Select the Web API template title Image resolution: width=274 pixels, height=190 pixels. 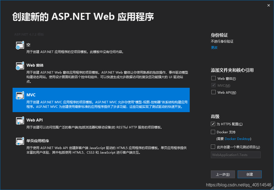click(x=35, y=120)
